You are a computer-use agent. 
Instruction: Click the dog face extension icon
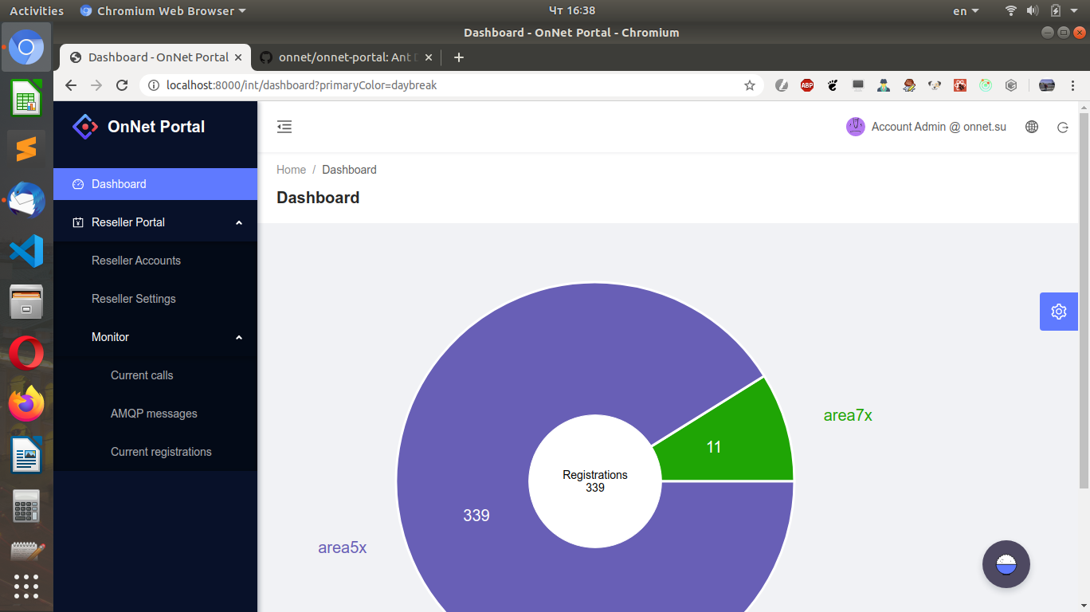pos(935,85)
